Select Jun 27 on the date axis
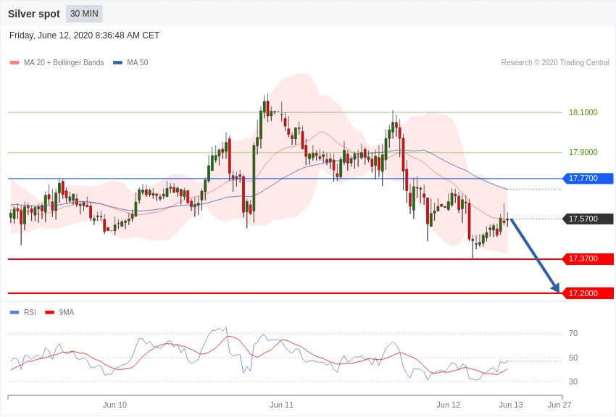Image resolution: width=616 pixels, height=417 pixels. (x=559, y=405)
